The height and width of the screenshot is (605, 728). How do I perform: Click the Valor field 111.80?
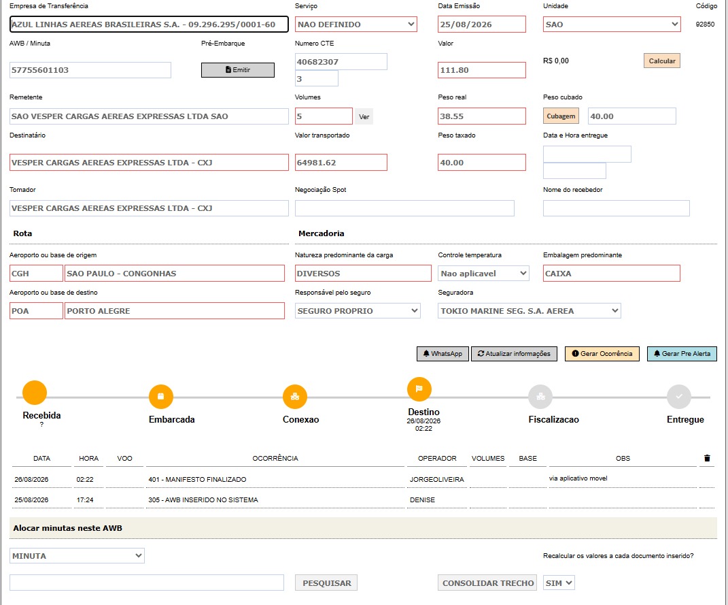pyautogui.click(x=482, y=70)
